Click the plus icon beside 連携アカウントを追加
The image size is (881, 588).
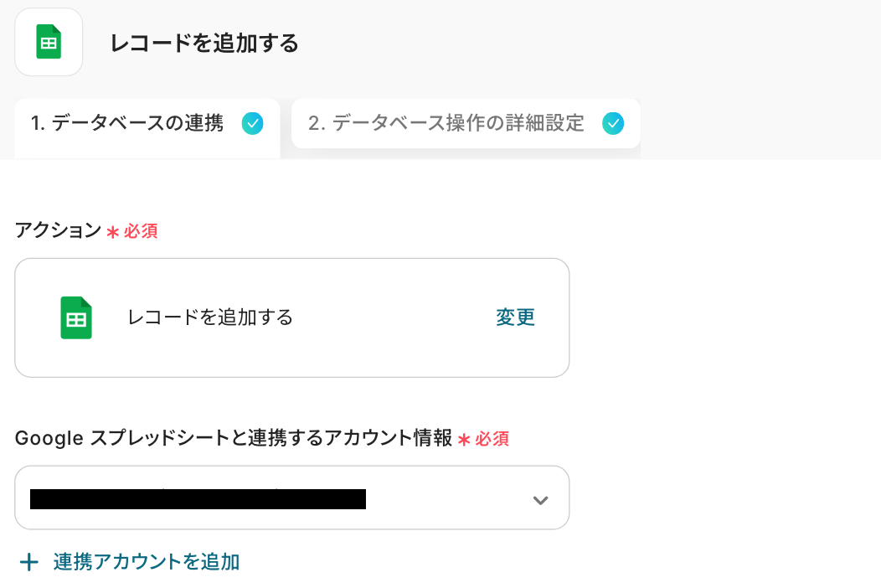[29, 562]
